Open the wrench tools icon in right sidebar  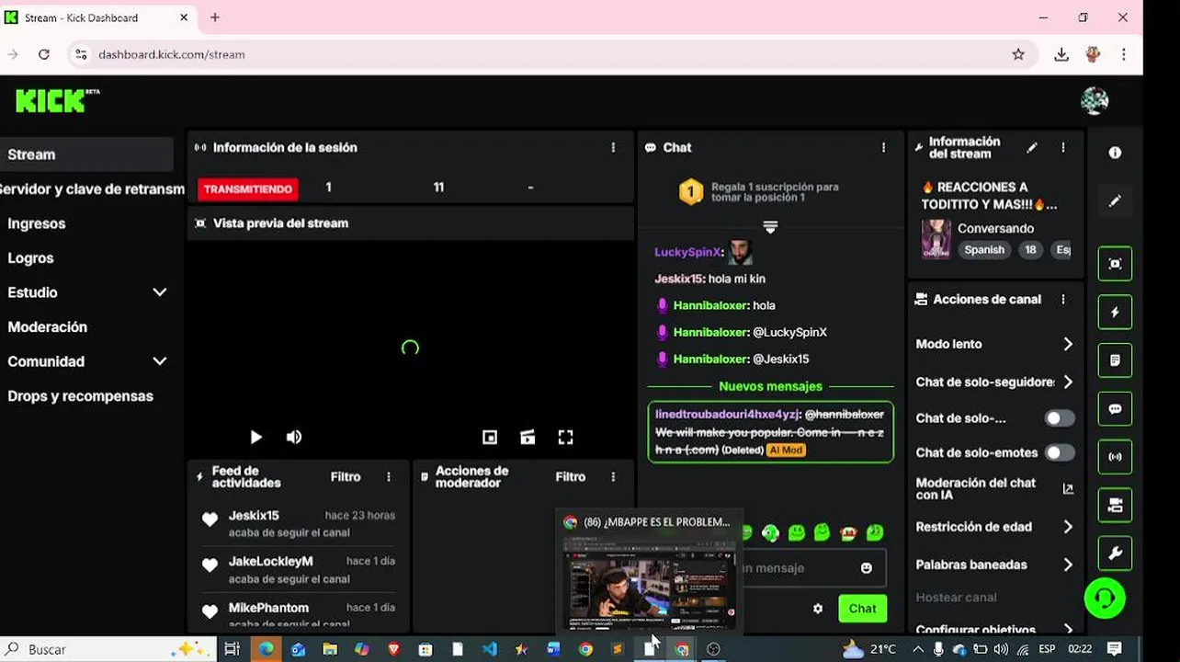pyautogui.click(x=1115, y=554)
